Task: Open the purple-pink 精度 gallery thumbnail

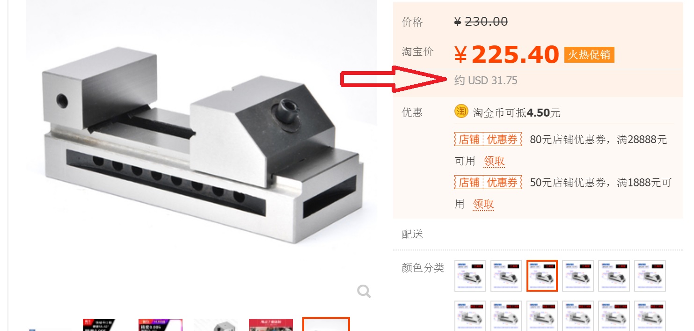Action: pyautogui.click(x=161, y=324)
